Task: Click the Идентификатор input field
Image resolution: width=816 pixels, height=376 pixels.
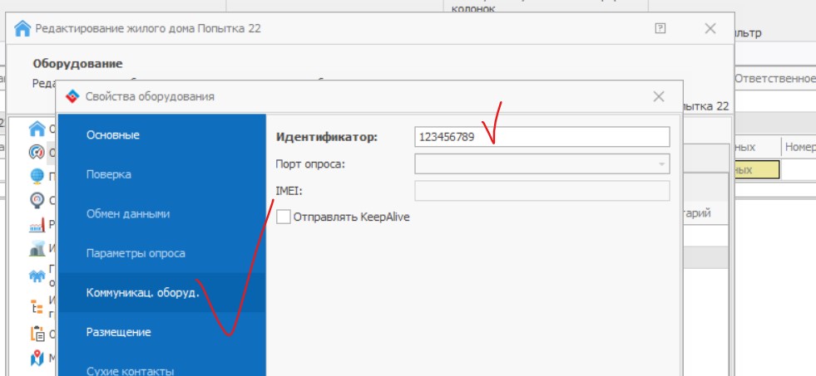Action: click(x=541, y=137)
